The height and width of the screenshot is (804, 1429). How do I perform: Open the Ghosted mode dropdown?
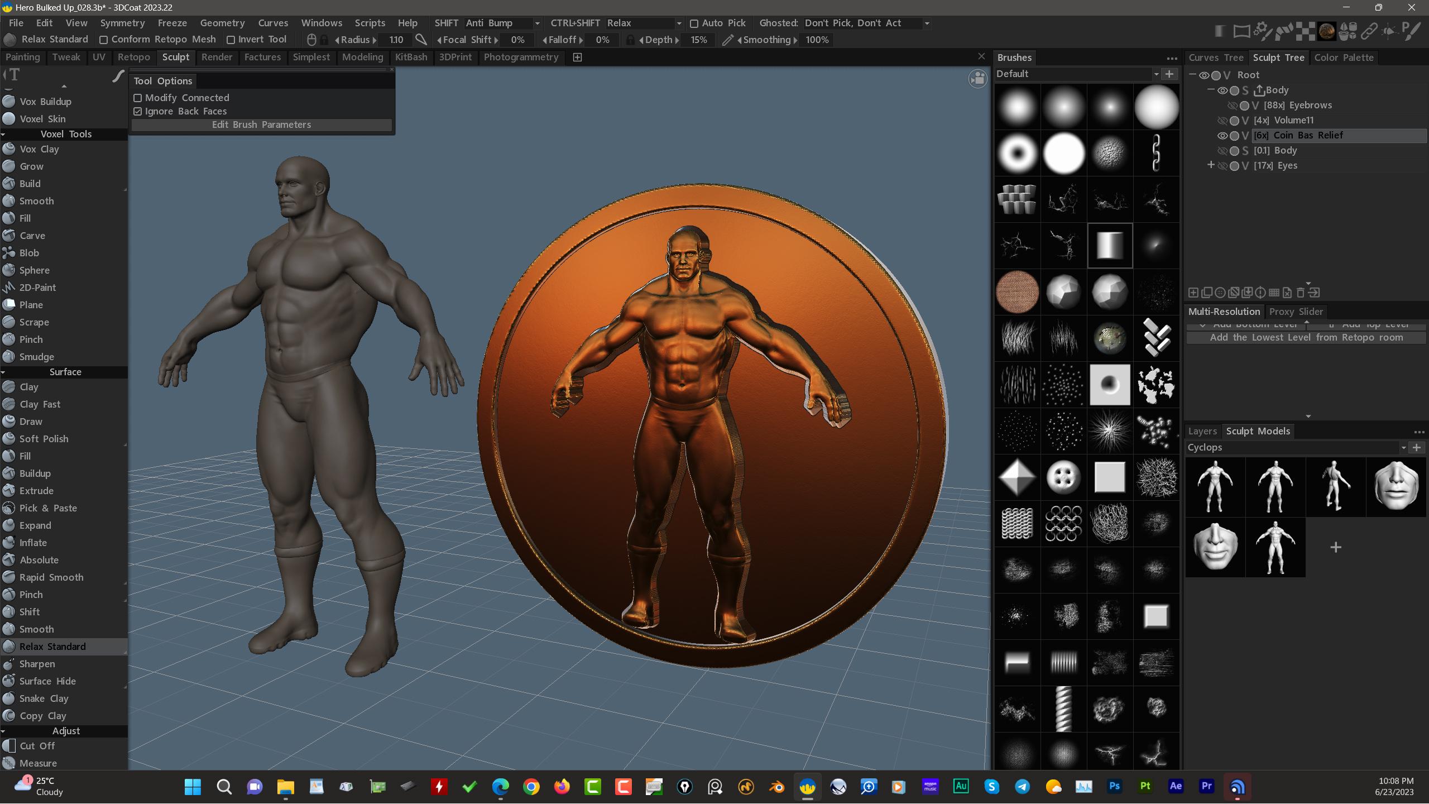click(927, 23)
